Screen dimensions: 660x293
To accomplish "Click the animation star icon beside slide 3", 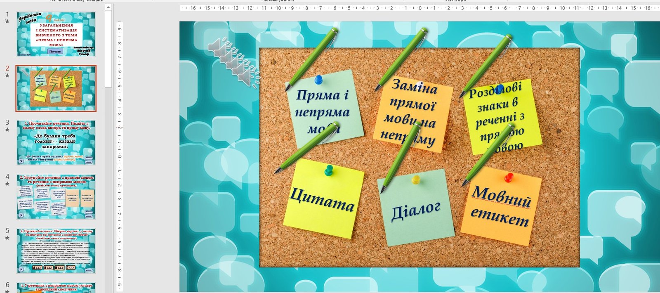I will 7,130.
